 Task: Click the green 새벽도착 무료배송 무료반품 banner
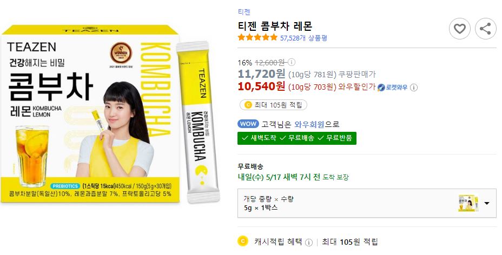297,138
